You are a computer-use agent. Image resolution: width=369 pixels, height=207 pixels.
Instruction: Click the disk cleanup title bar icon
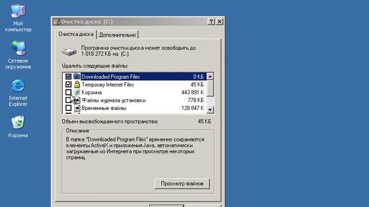pyautogui.click(x=57, y=22)
